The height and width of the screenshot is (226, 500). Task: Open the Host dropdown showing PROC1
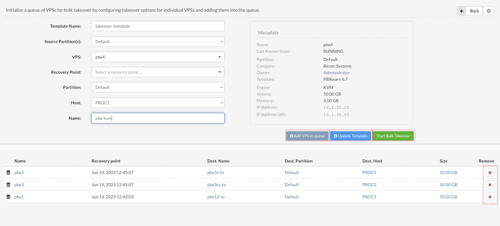[x=158, y=103]
